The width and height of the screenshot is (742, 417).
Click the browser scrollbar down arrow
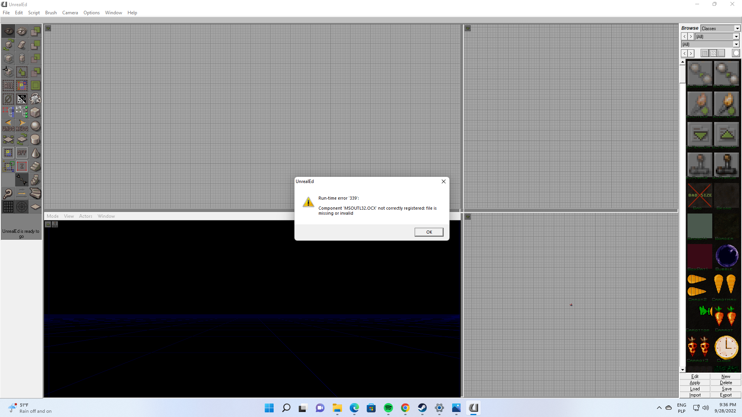(682, 370)
